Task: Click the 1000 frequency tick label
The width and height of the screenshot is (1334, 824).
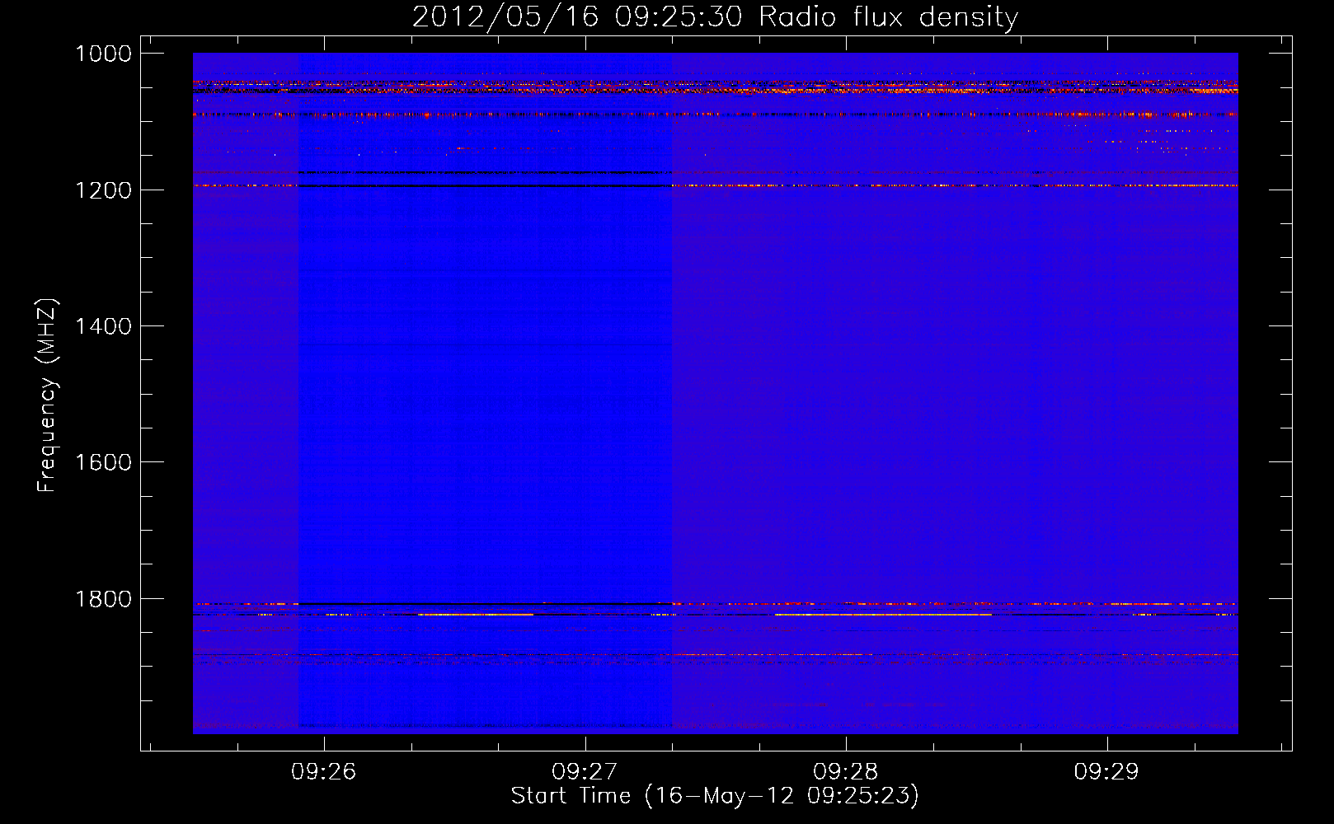Action: 103,54
